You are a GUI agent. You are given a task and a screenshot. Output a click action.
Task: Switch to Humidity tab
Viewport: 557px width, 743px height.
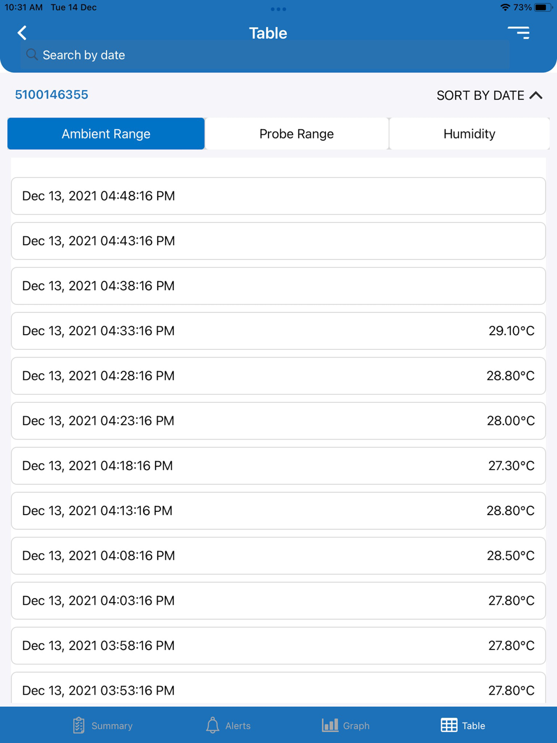coord(469,134)
